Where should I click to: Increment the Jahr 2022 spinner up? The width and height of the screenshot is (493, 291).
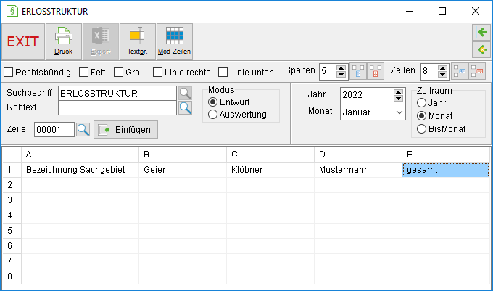[x=398, y=92]
